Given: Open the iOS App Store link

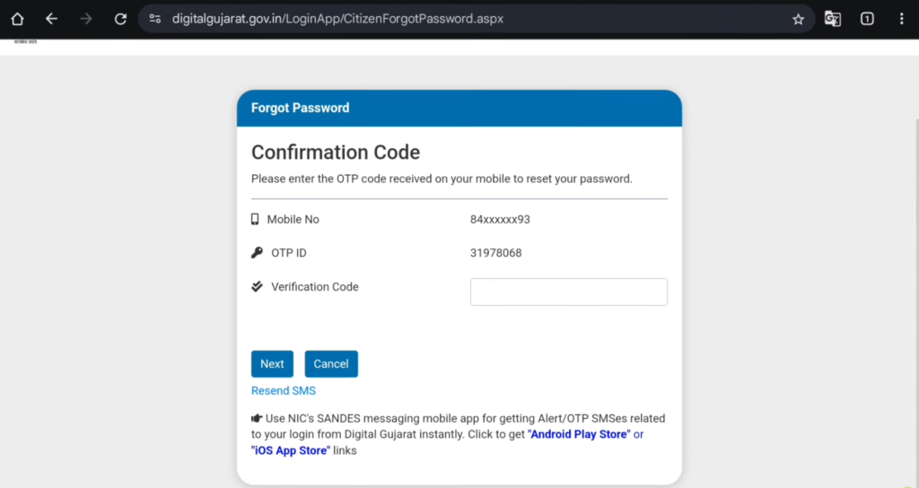Looking at the screenshot, I should coord(291,450).
